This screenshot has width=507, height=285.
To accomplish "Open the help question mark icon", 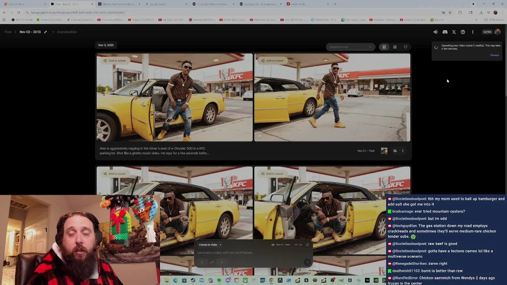I will (x=463, y=32).
